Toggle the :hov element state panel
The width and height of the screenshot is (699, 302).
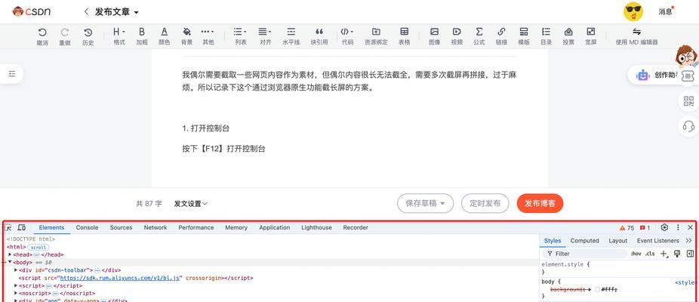[636, 254]
